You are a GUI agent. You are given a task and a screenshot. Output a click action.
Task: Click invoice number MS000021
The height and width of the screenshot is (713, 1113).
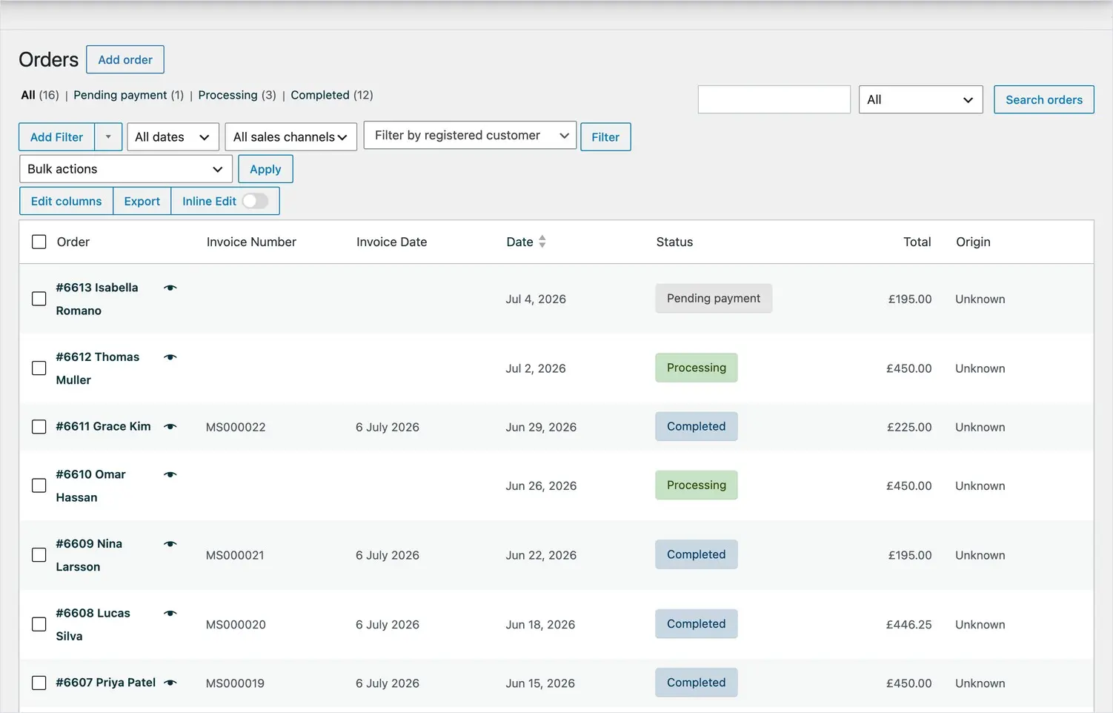pyautogui.click(x=235, y=555)
